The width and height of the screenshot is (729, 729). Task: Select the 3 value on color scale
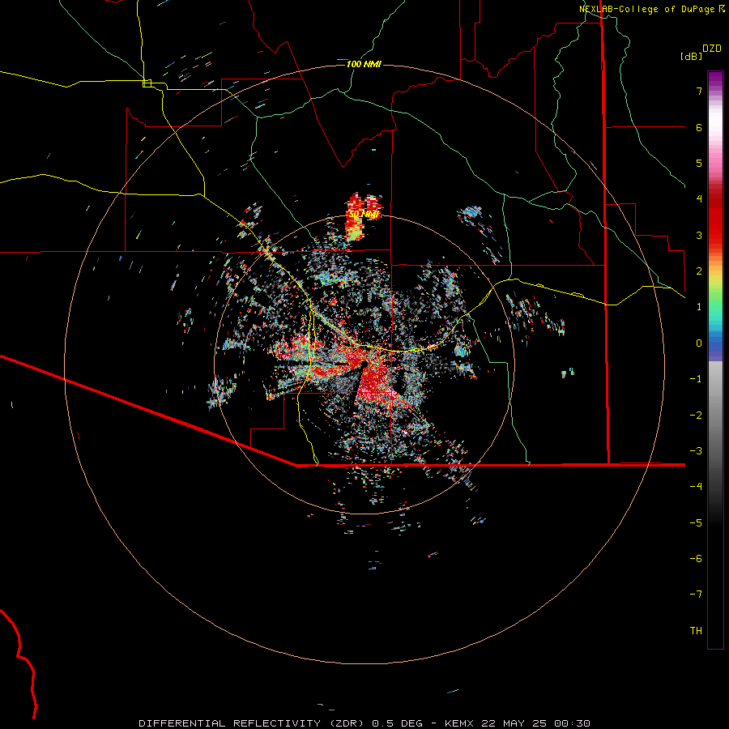coord(699,235)
